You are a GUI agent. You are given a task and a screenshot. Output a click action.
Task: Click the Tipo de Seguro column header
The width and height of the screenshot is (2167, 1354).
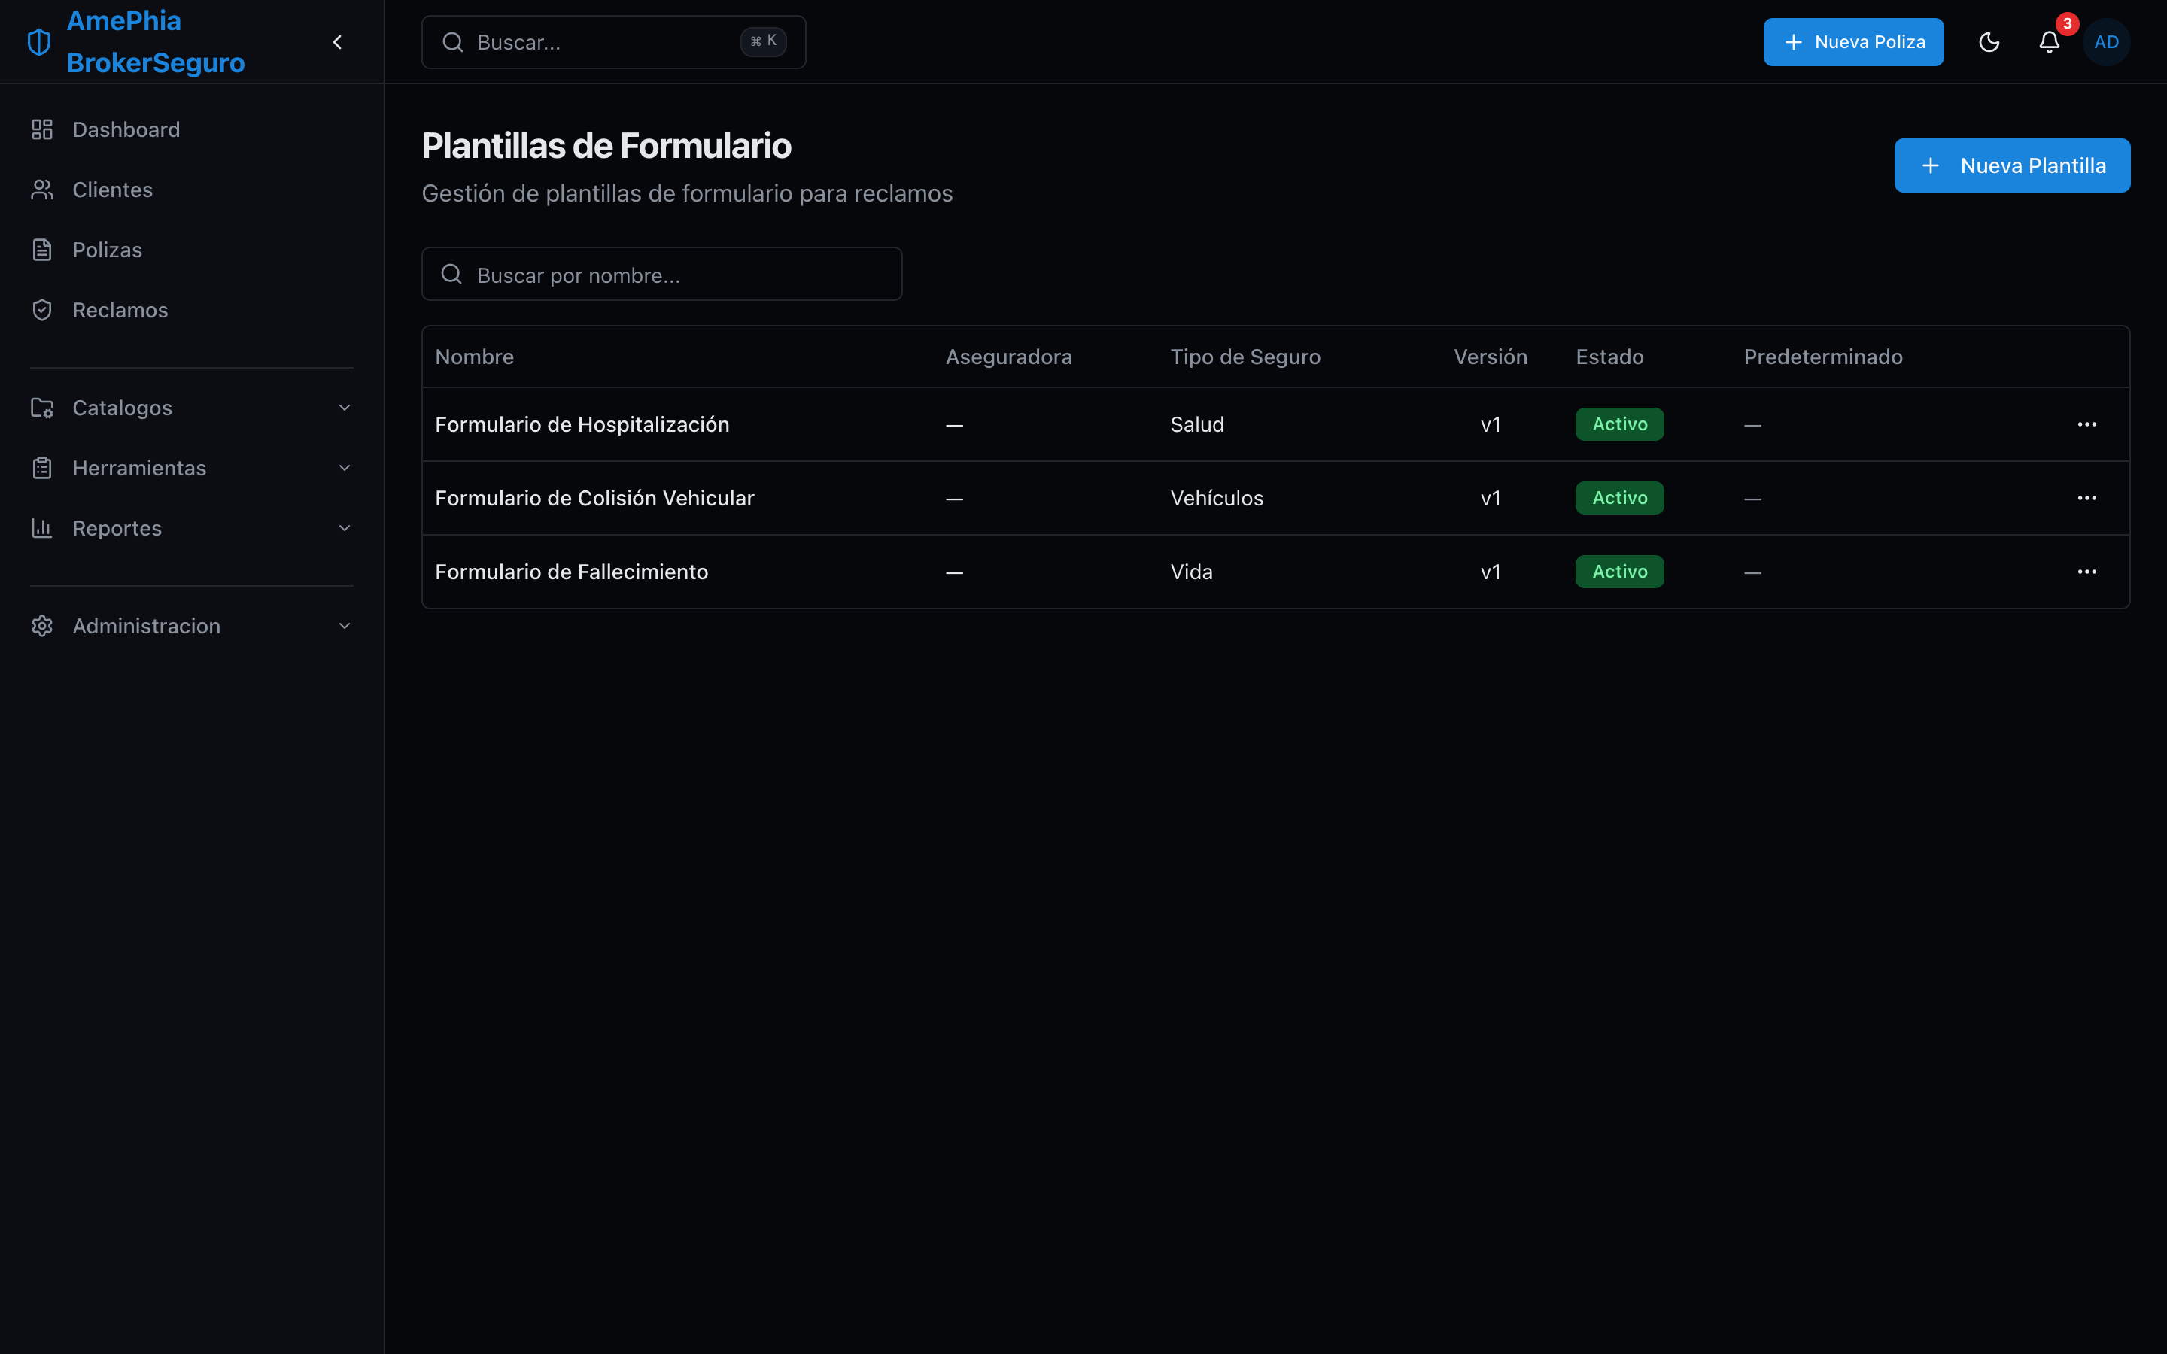[x=1245, y=357]
